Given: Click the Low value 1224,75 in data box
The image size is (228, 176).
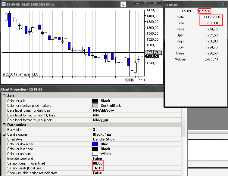Looking at the screenshot, I should [x=211, y=47].
